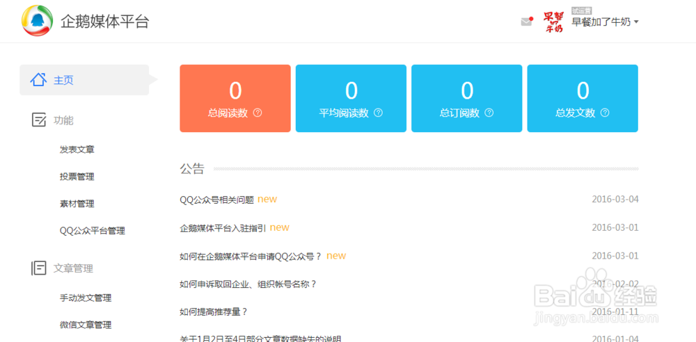Select the 总订阅数 stats card

point(467,99)
